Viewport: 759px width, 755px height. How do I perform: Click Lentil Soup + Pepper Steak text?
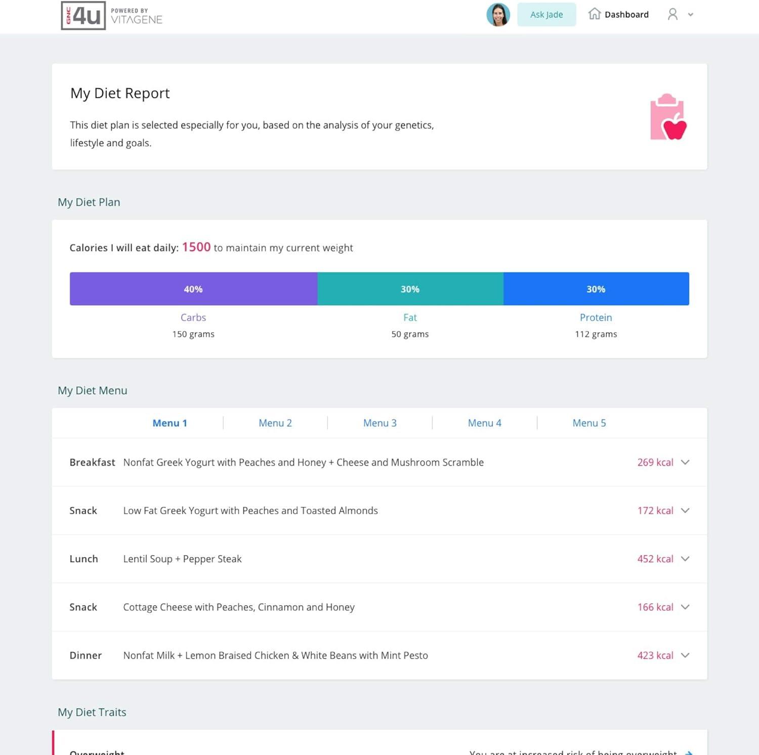183,559
